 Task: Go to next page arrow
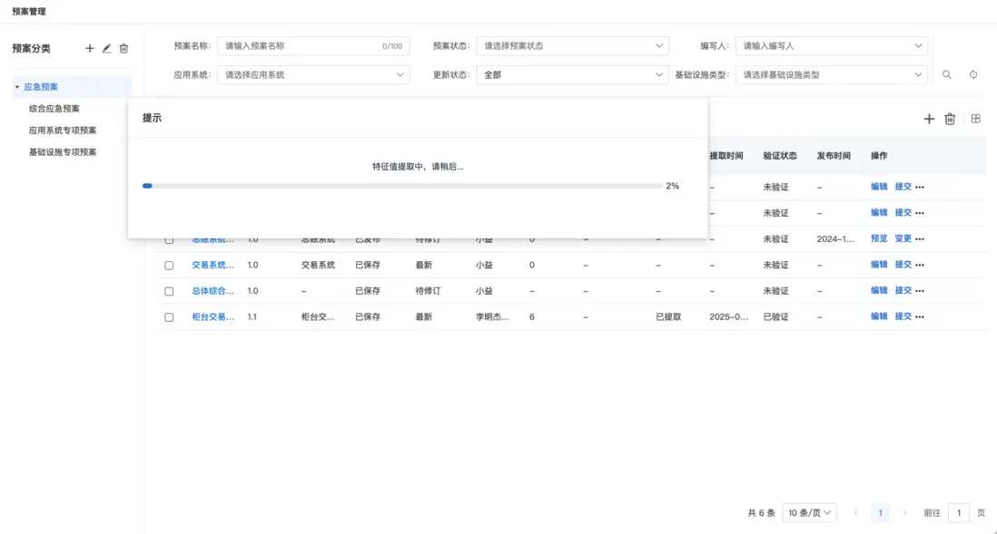click(x=904, y=512)
